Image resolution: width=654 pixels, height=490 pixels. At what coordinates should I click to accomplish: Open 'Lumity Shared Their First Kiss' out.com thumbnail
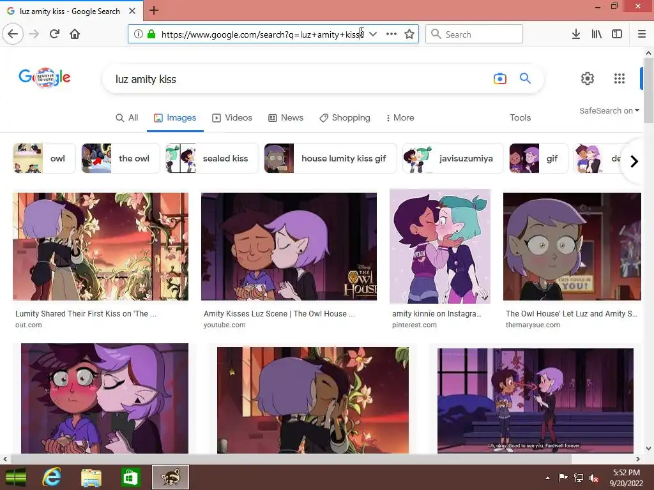click(x=100, y=246)
